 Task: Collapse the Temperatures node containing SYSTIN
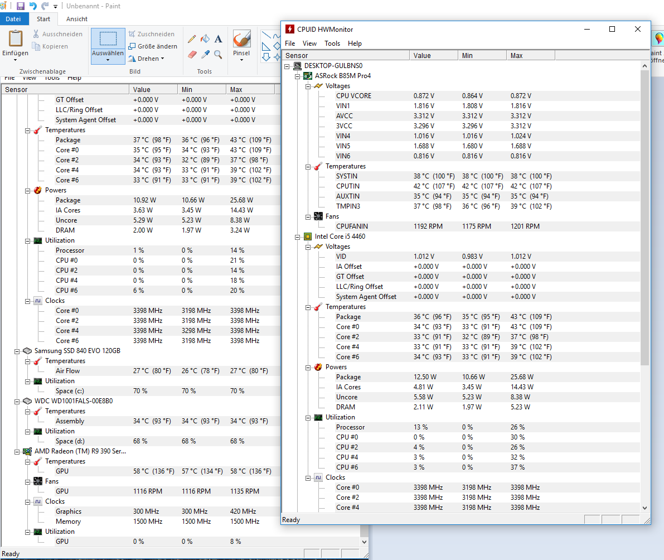pos(308,167)
